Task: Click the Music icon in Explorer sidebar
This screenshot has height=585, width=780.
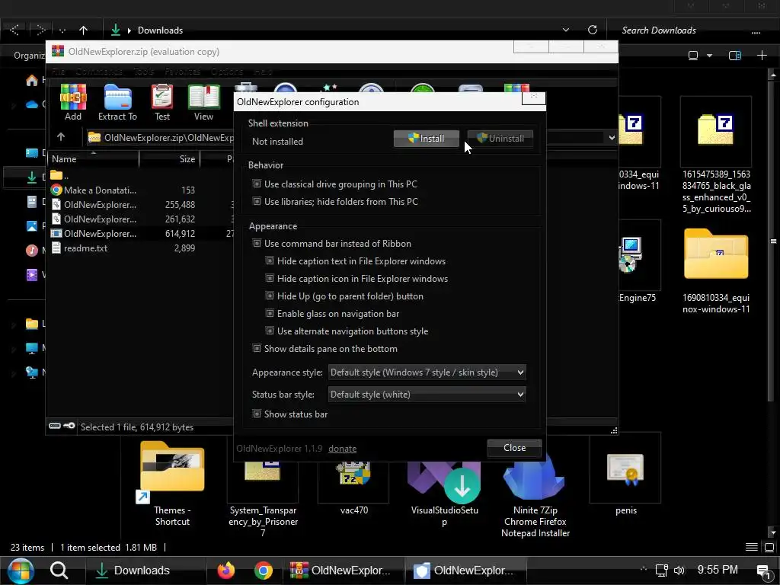Action: (x=32, y=250)
